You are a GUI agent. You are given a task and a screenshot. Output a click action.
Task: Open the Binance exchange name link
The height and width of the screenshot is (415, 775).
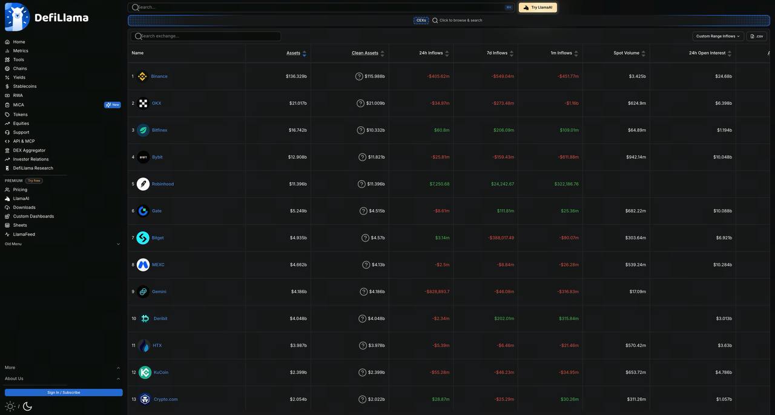(x=159, y=76)
